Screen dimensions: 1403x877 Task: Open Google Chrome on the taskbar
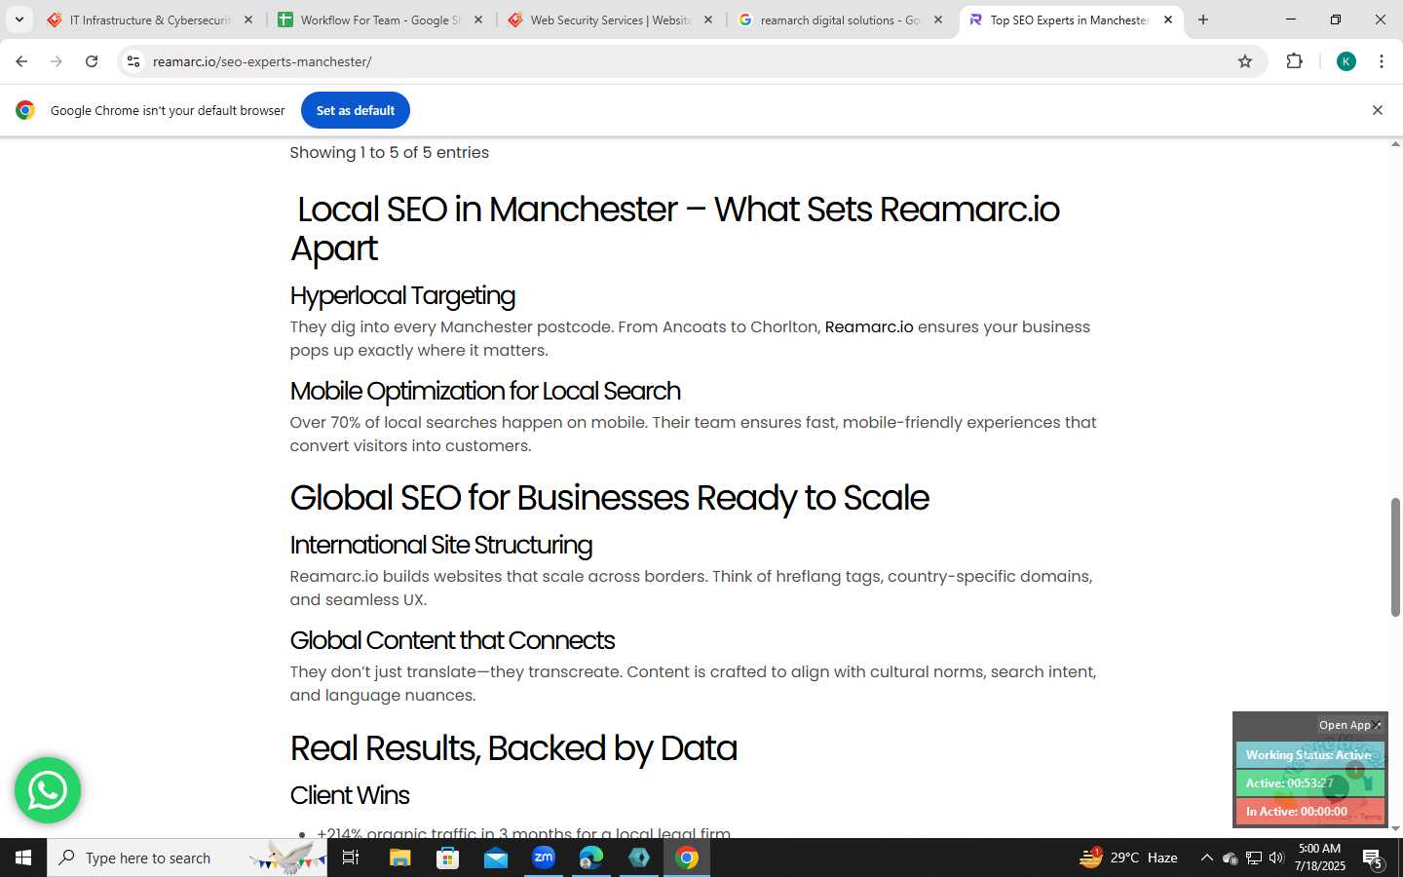(687, 858)
